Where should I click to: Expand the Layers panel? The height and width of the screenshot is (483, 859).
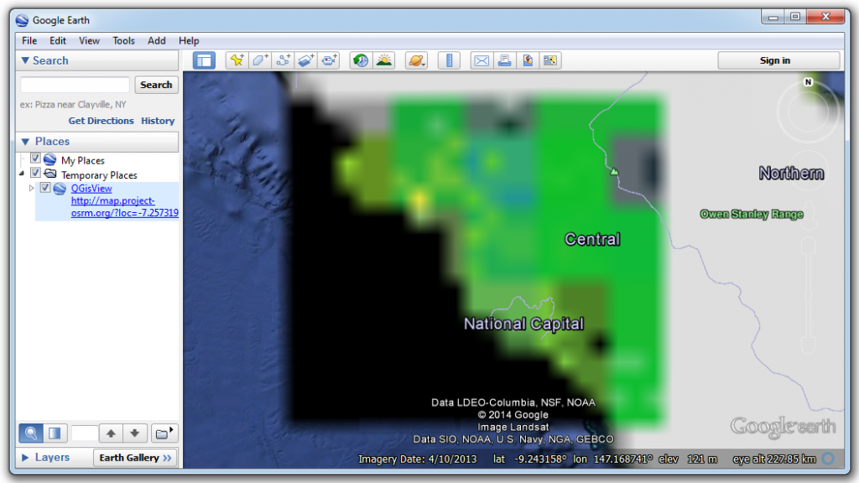25,457
